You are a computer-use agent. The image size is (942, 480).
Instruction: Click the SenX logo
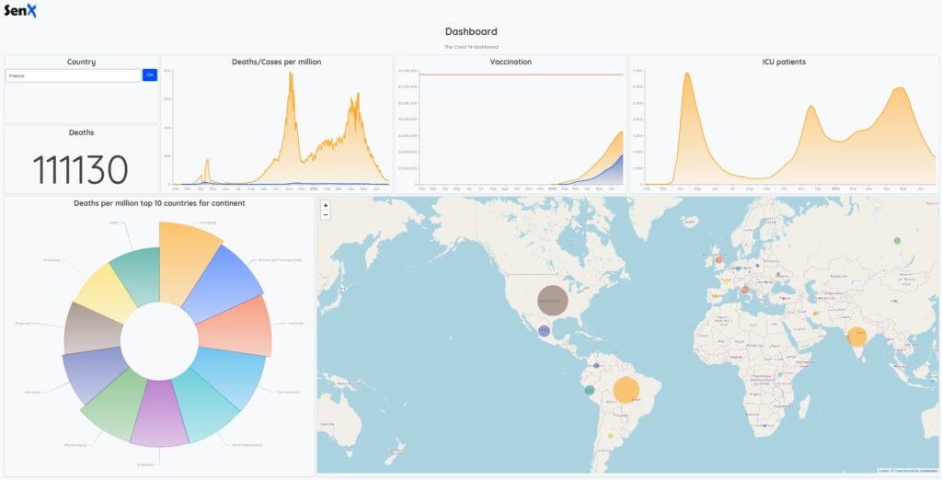20,11
